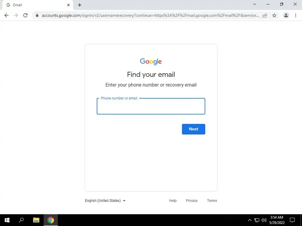Viewport: 302px width, 226px height.
Task: Click the Next button
Action: pos(193,129)
